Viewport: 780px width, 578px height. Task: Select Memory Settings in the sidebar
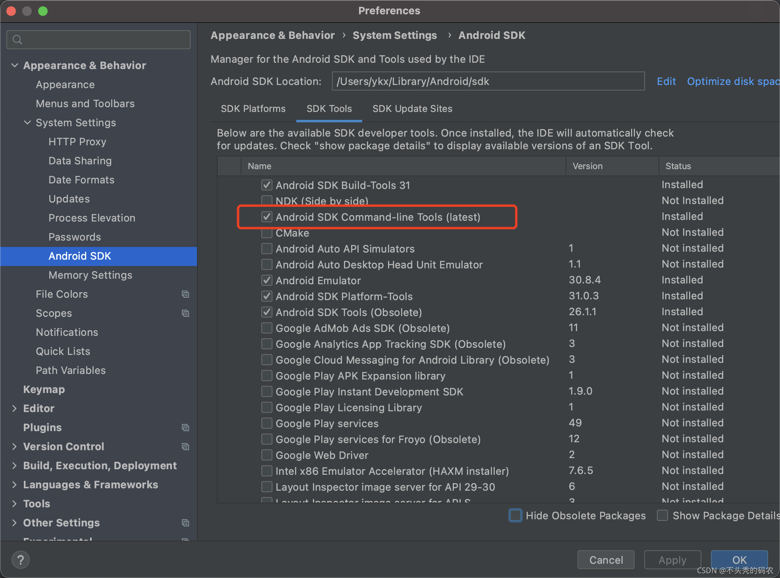tap(90, 275)
